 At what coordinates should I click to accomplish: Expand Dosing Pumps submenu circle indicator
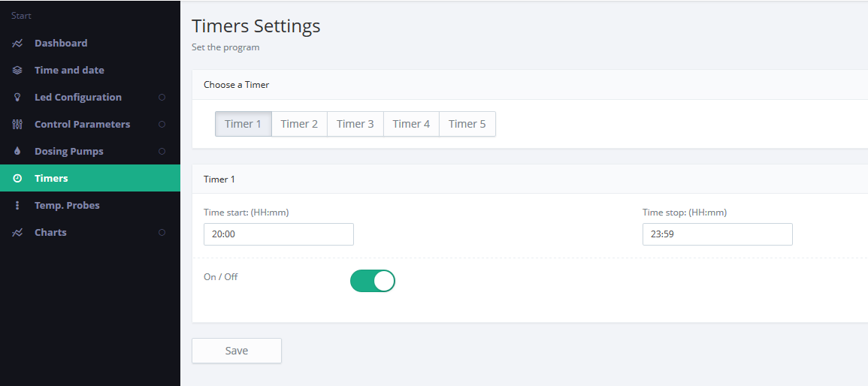pos(162,152)
